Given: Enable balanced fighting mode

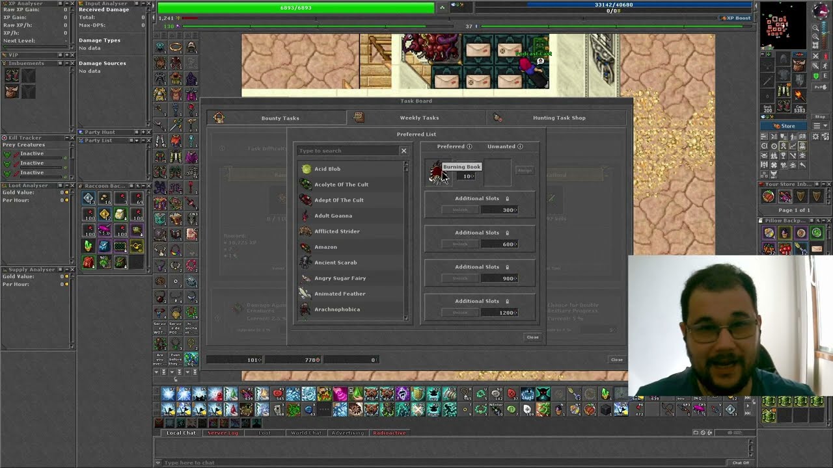Looking at the screenshot, I should pyautogui.click(x=816, y=66).
